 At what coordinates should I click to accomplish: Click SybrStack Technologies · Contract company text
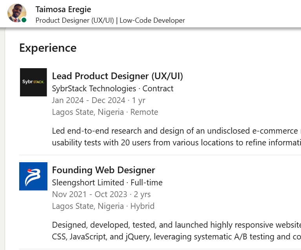112,89
